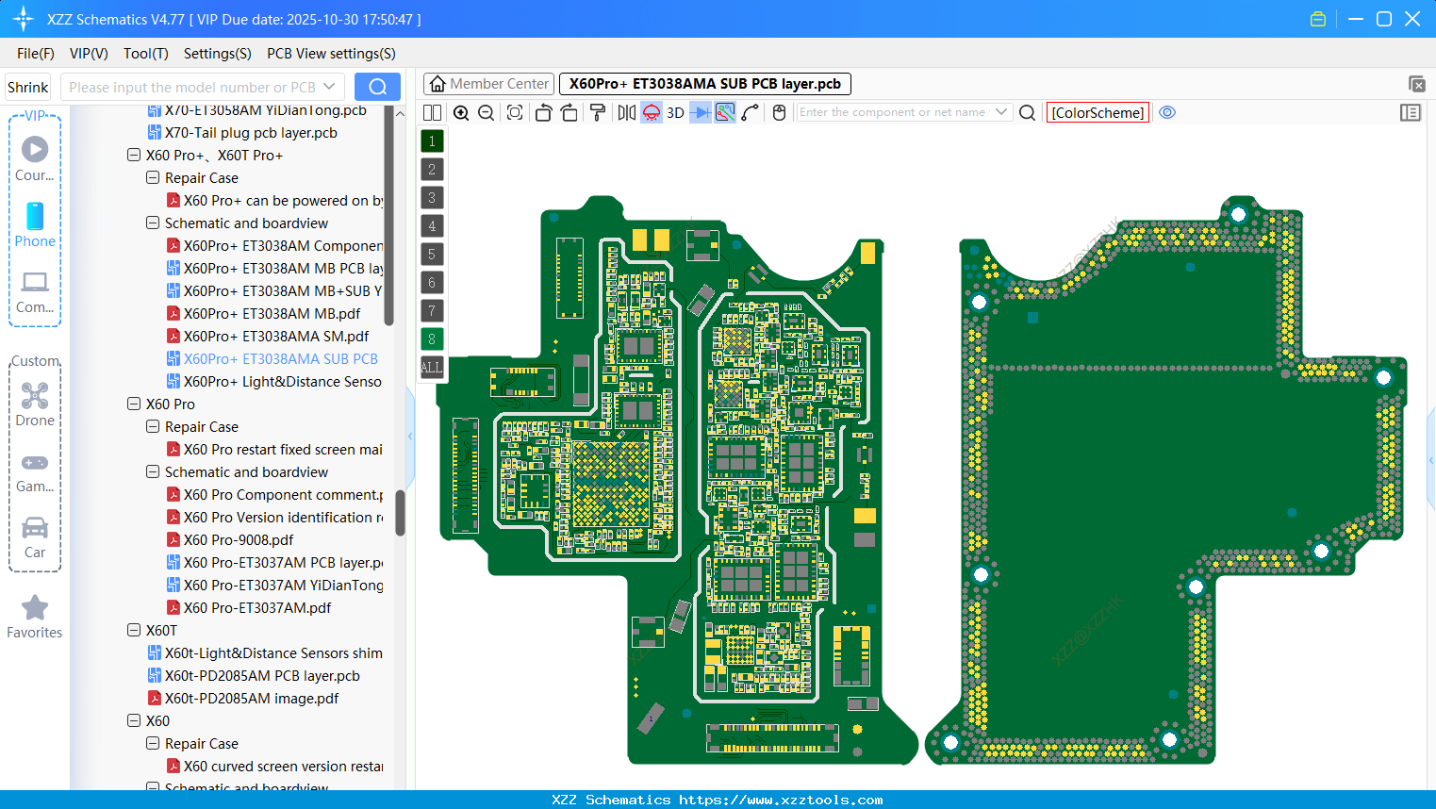Toggle the red lamp highlight mode
The height and width of the screenshot is (809, 1436).
click(x=651, y=112)
